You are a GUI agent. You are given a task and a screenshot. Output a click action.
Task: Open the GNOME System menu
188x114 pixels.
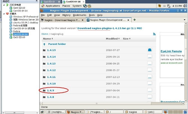pyautogui.click(x=77, y=6)
